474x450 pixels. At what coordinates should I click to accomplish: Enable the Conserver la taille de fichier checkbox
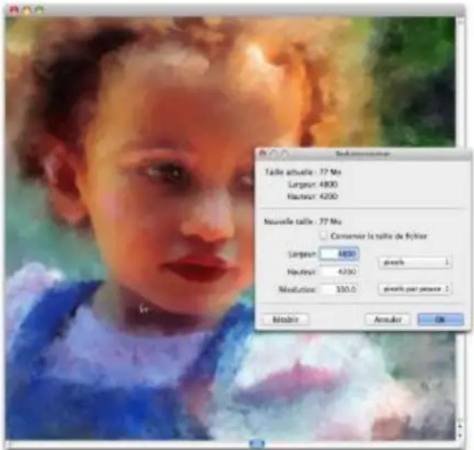click(323, 236)
